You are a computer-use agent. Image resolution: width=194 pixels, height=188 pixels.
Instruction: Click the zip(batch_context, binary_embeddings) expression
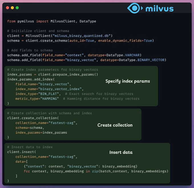pos(140,171)
